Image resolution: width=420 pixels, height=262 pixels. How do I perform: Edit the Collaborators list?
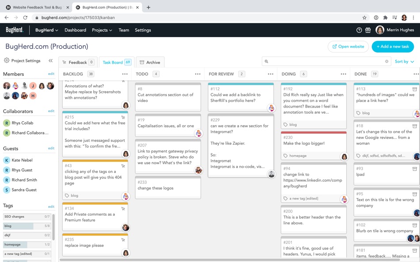(51, 111)
